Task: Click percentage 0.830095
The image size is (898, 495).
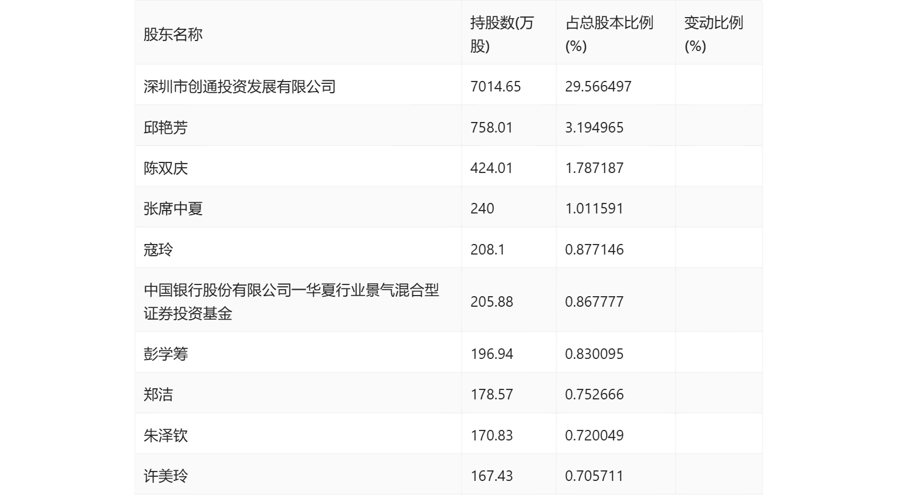Action: (594, 354)
